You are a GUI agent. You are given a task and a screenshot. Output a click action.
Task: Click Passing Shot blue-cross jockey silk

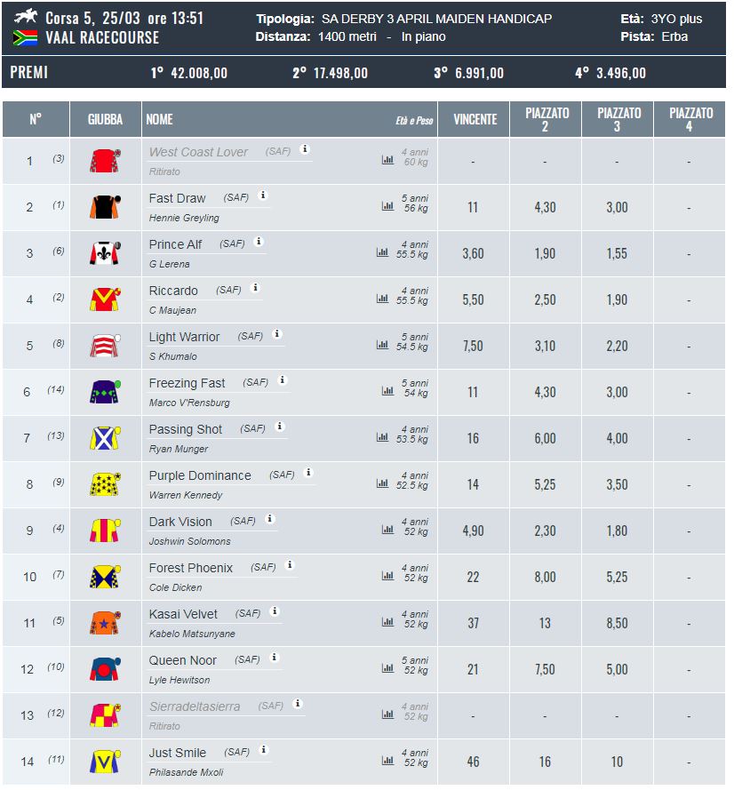(105, 438)
